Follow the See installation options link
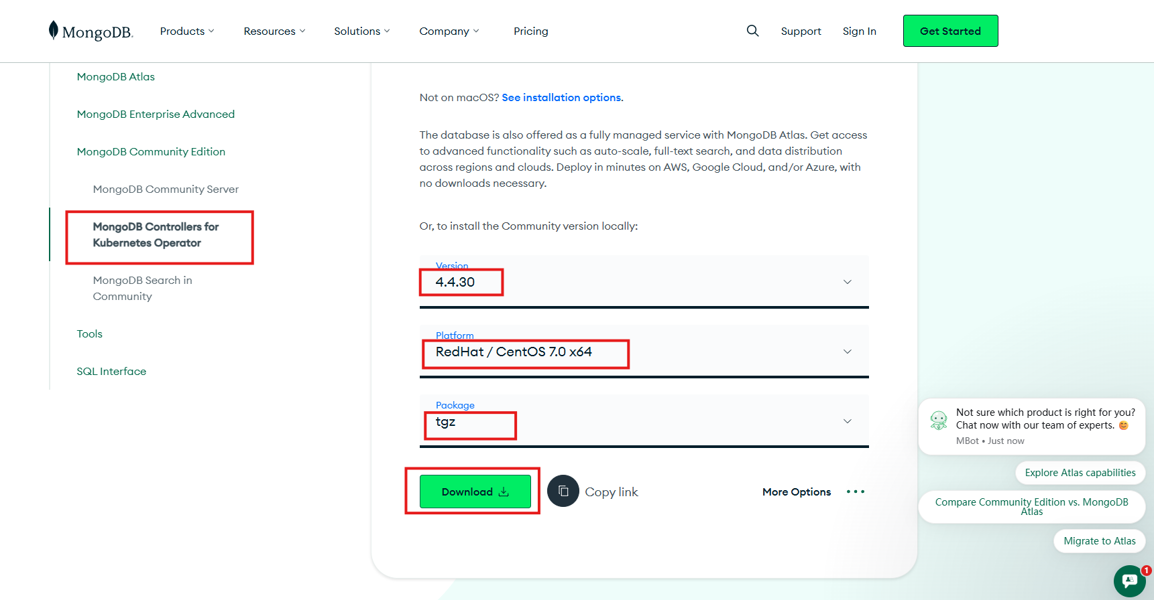Screen dimensions: 1154x600 point(561,98)
